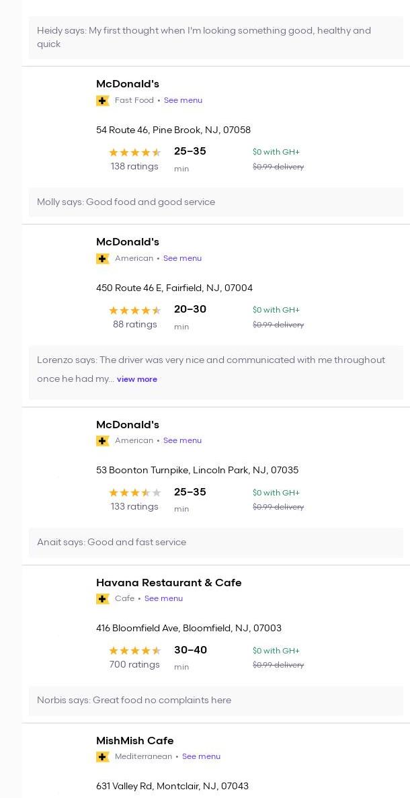
Task: Click star rating above 138 ratings
Action: pos(134,153)
